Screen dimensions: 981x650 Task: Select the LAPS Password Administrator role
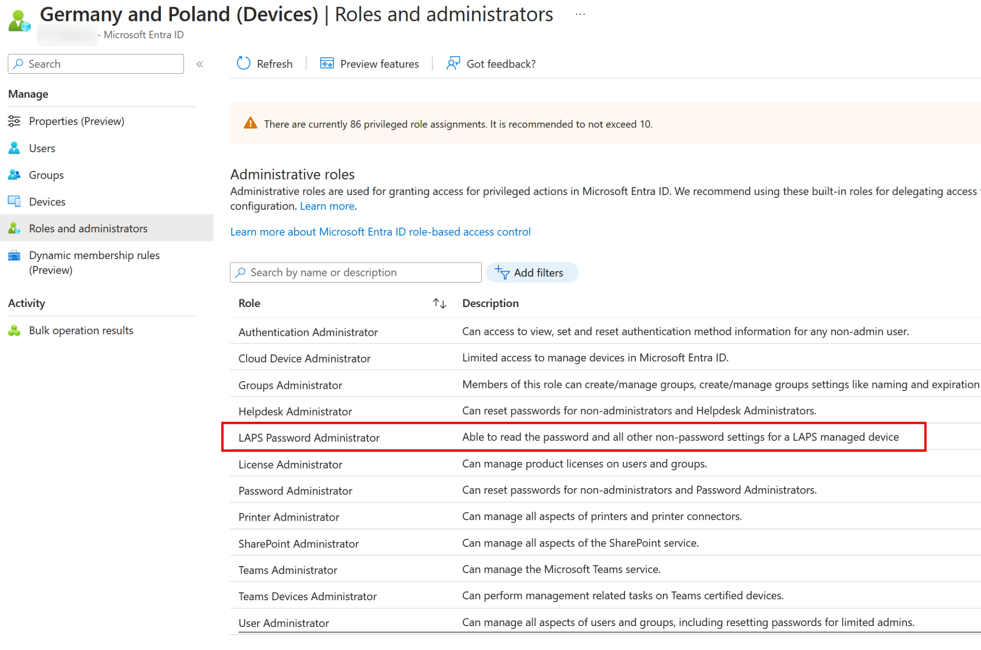[x=308, y=437]
